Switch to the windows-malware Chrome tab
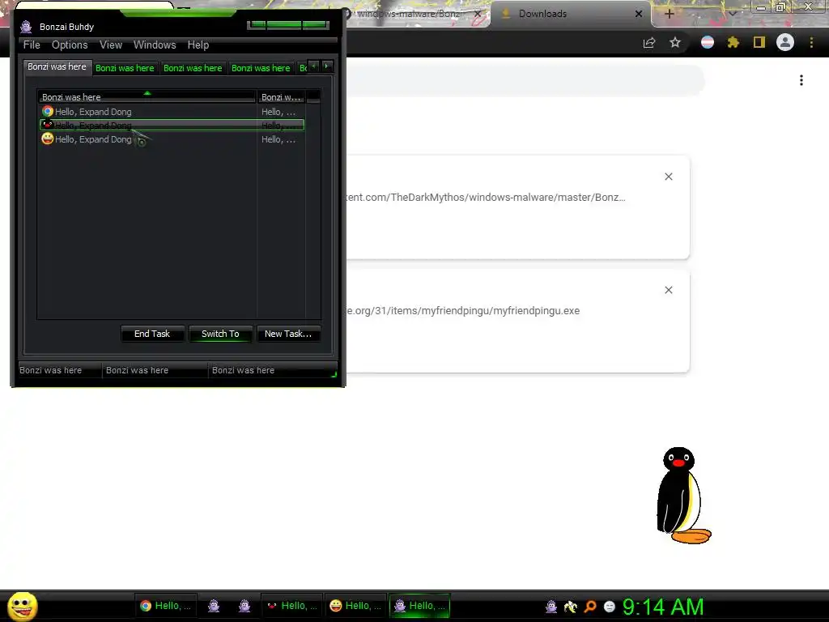 [x=407, y=14]
